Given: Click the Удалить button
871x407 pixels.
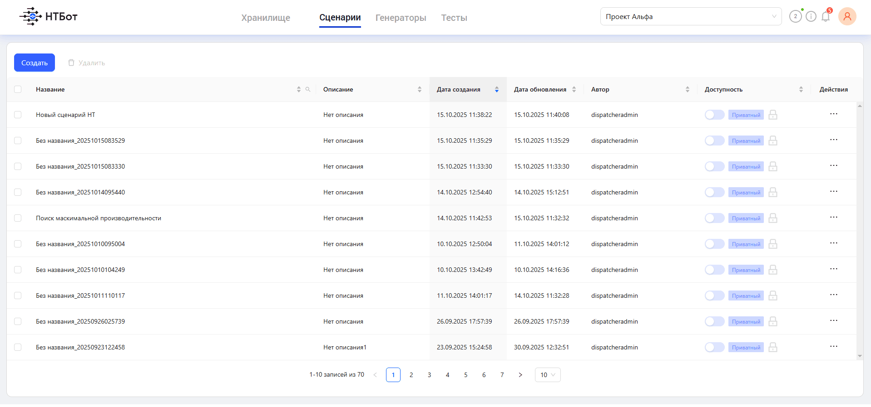Looking at the screenshot, I should click(x=87, y=63).
